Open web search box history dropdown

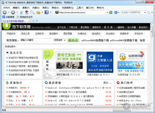(x=145, y=13)
